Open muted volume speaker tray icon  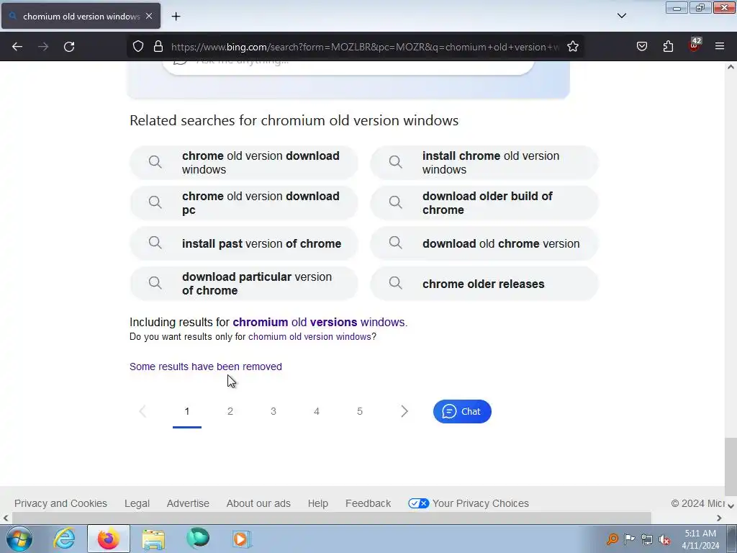point(664,539)
